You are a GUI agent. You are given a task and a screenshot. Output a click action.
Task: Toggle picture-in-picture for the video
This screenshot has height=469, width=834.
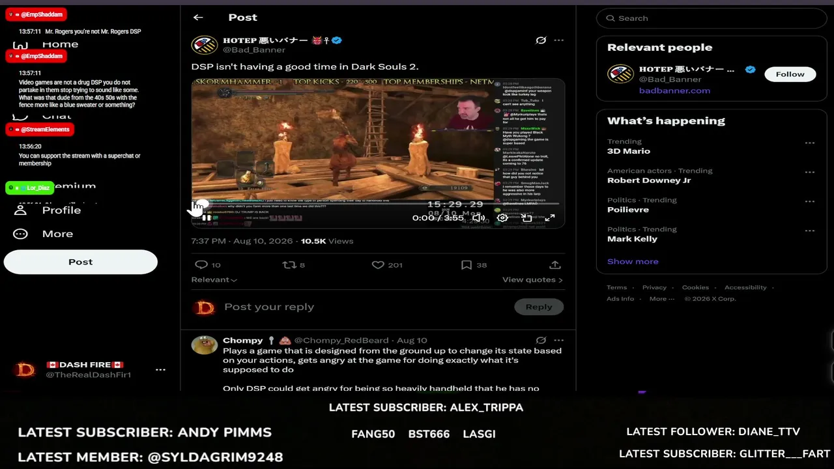click(x=526, y=218)
